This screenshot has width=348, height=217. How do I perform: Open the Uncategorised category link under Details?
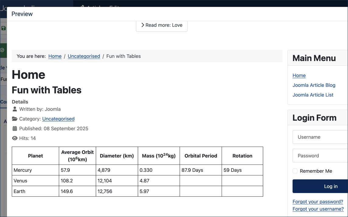coord(58,119)
